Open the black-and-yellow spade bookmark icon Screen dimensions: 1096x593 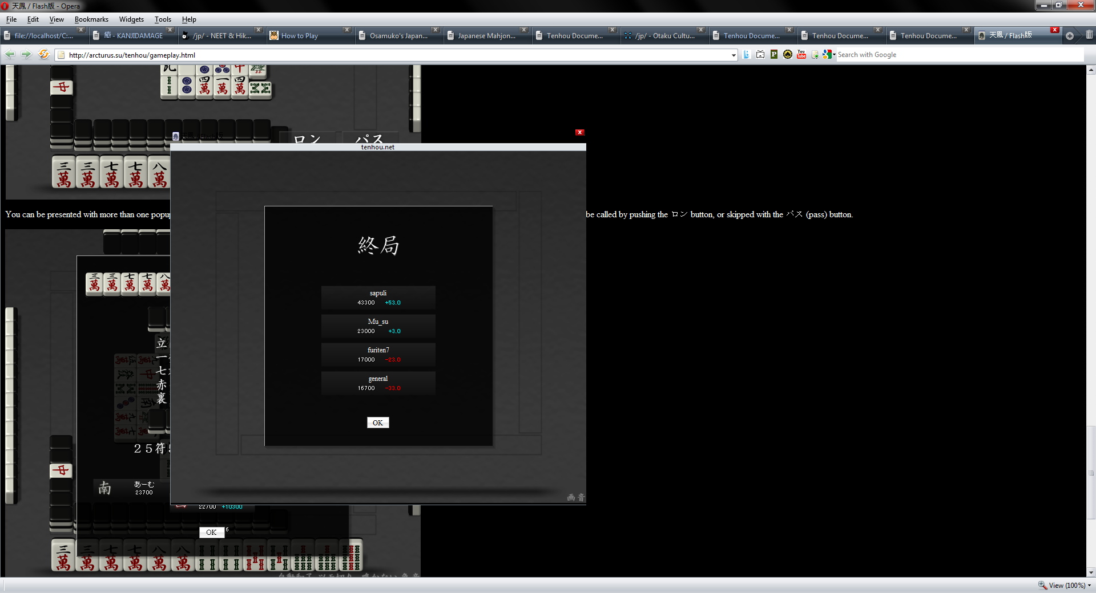788,55
